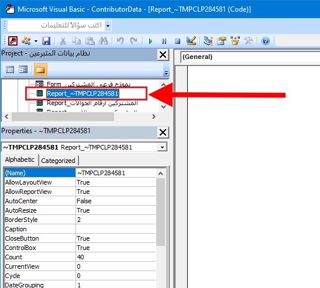Toggle Folders view in Project panel
Image resolution: width=320 pixels, height=288 pixels.
click(40, 70)
